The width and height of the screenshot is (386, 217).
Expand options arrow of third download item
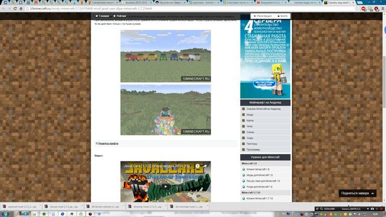pyautogui.click(x=124, y=207)
